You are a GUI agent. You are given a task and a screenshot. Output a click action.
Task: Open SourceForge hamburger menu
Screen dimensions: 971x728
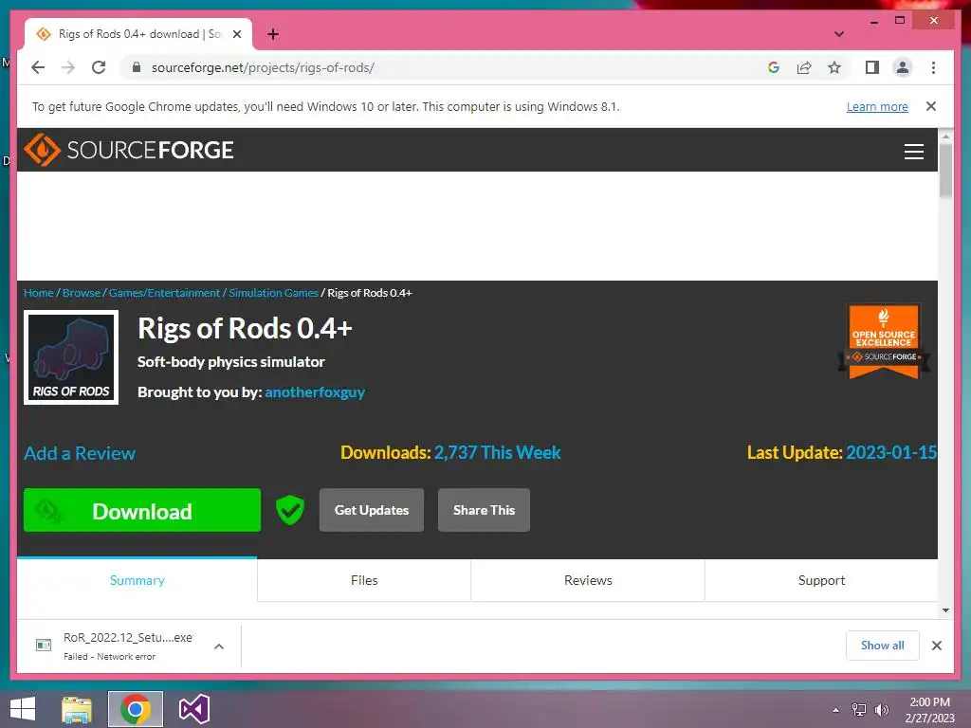point(913,151)
